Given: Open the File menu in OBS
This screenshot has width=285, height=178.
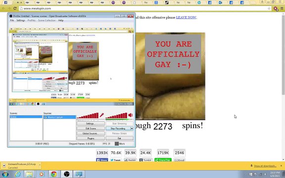Looking at the screenshot, I should (12, 20).
